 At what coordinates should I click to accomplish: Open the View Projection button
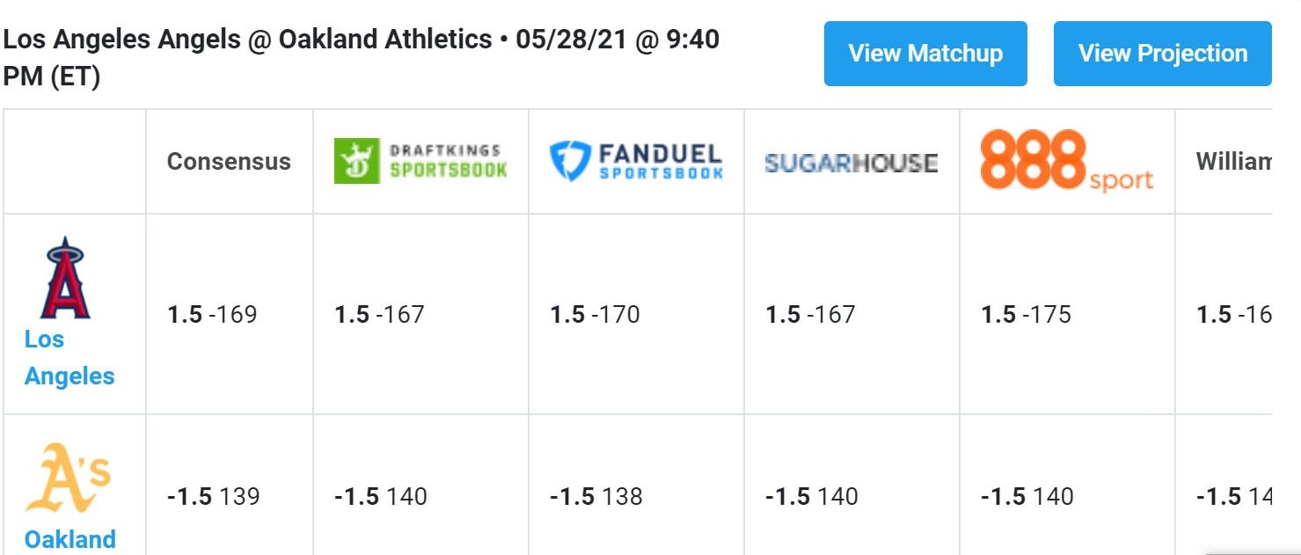click(1163, 54)
